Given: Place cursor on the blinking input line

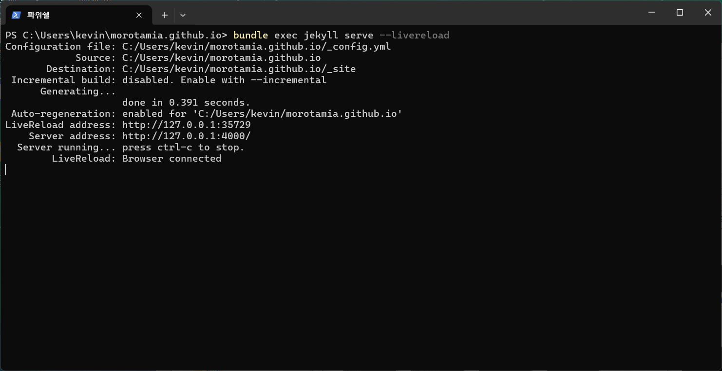Looking at the screenshot, I should (6, 169).
